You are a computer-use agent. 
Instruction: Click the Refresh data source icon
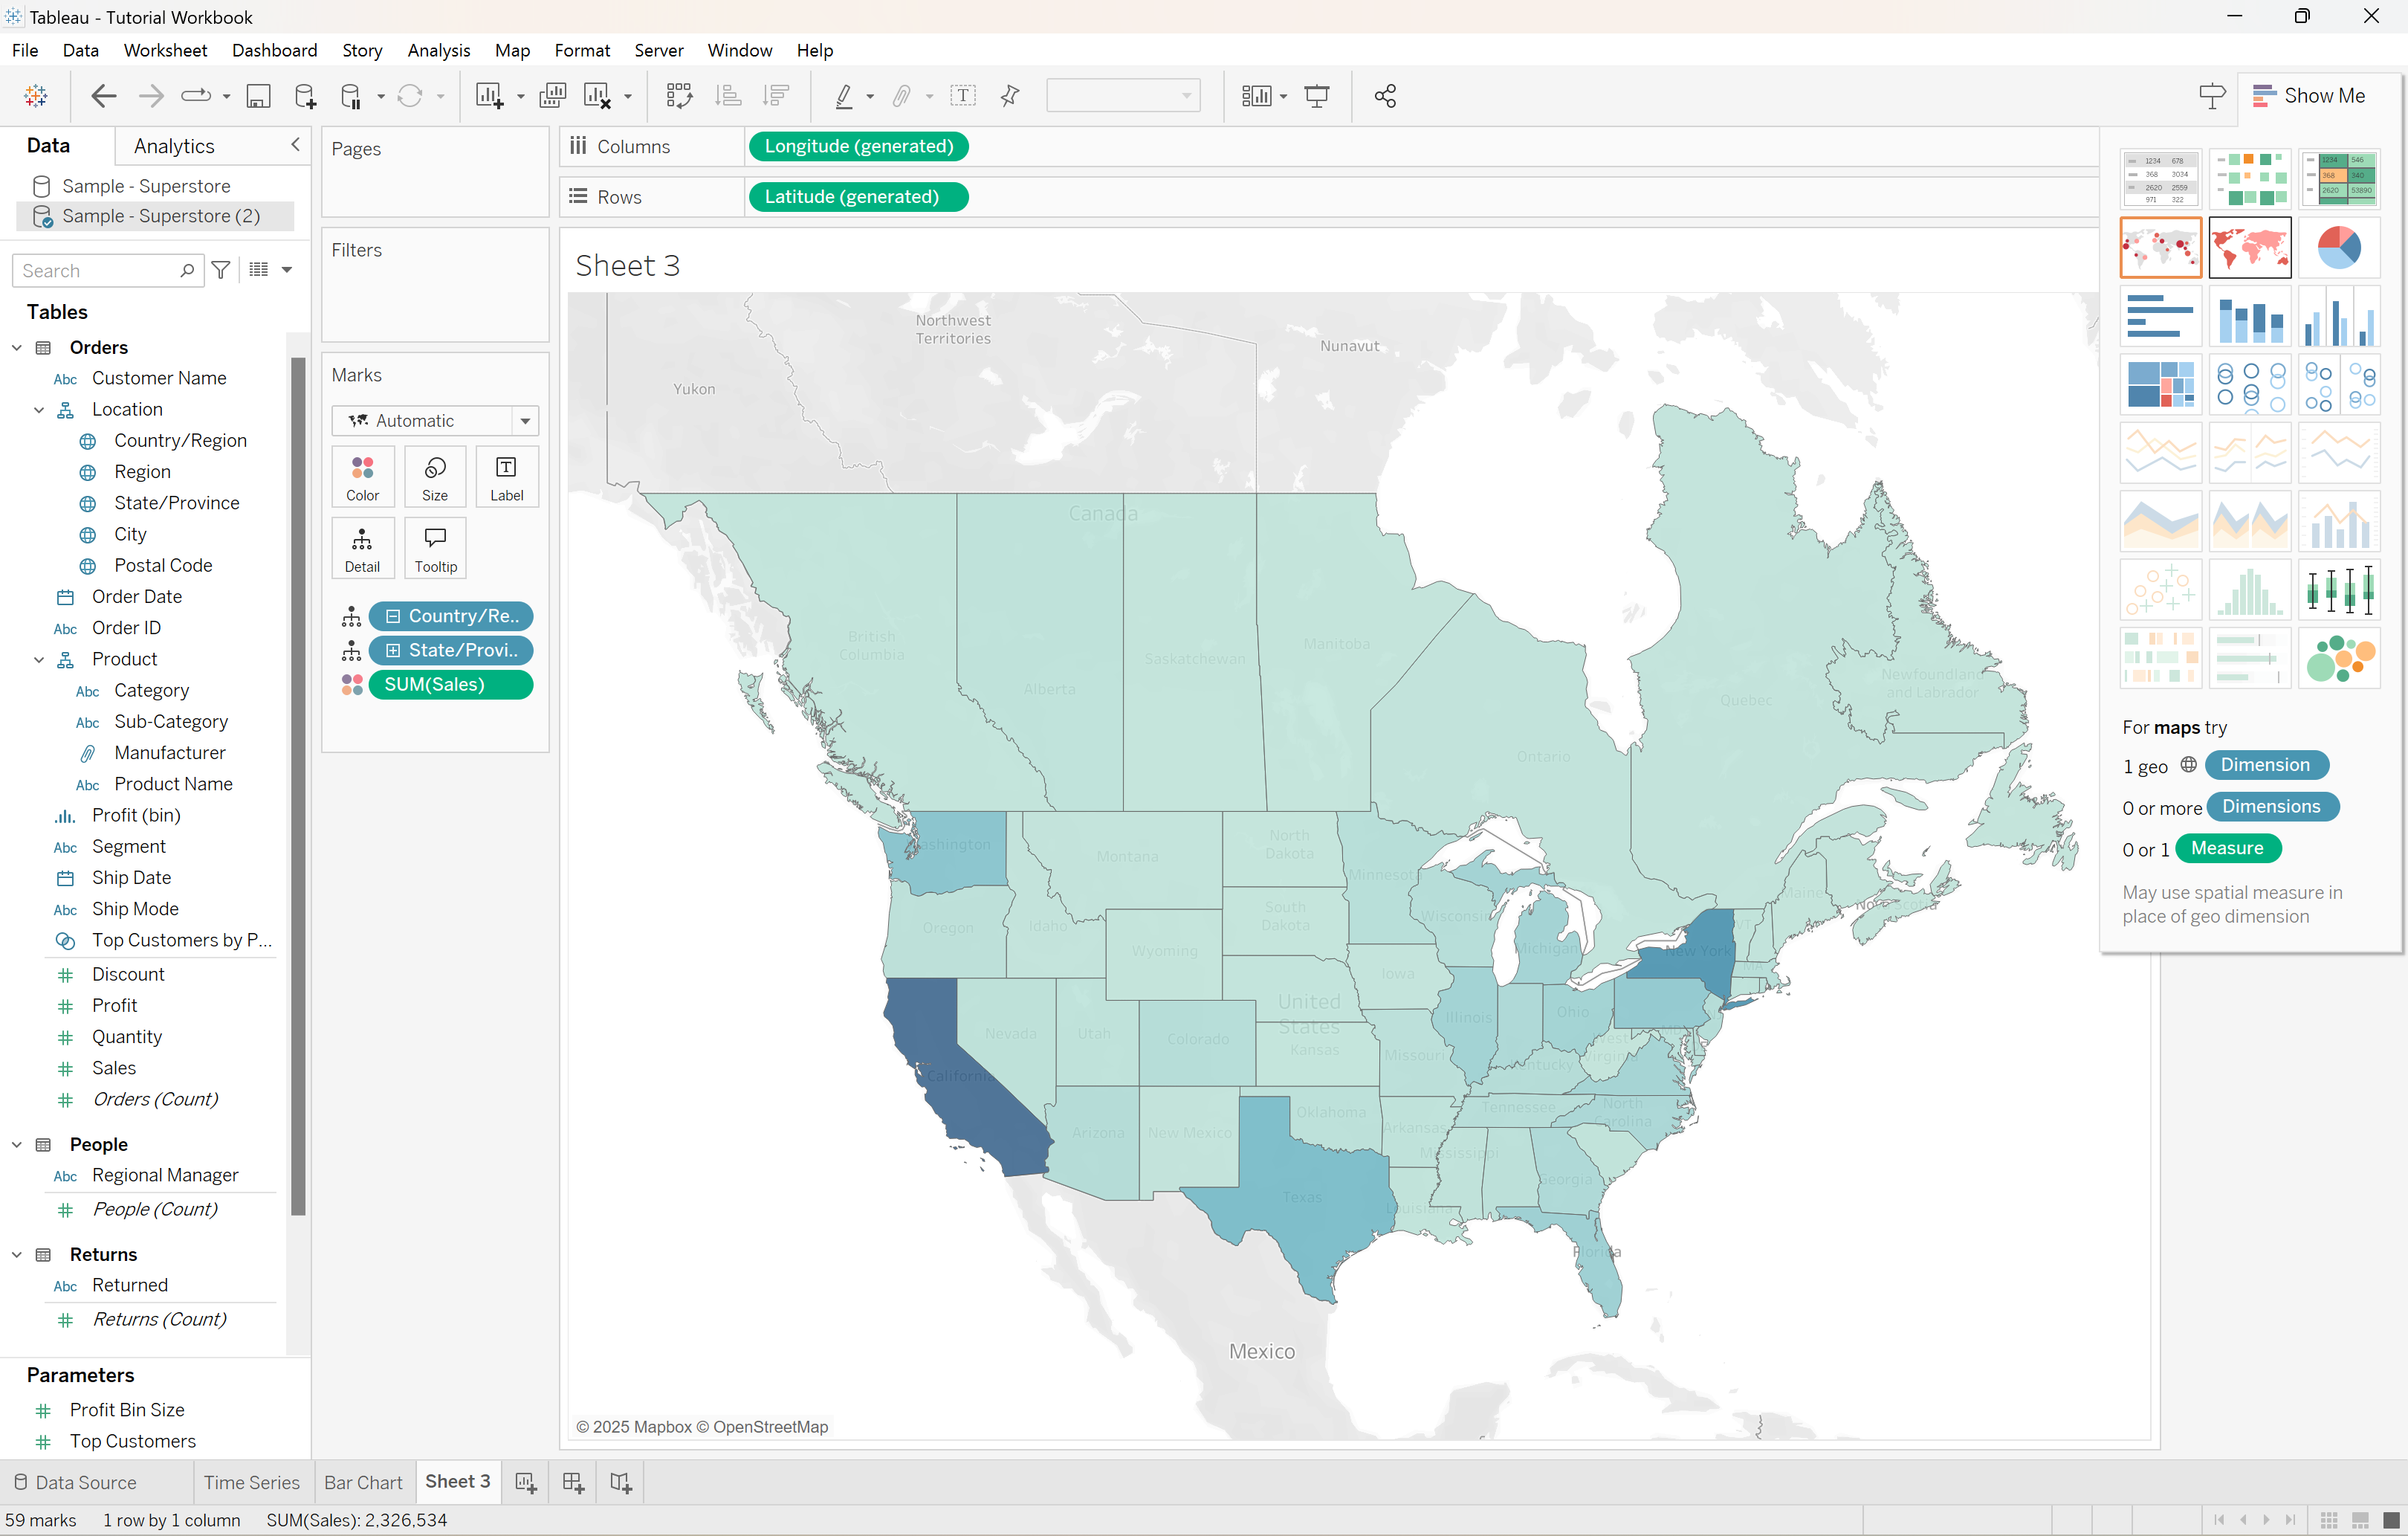(x=410, y=96)
